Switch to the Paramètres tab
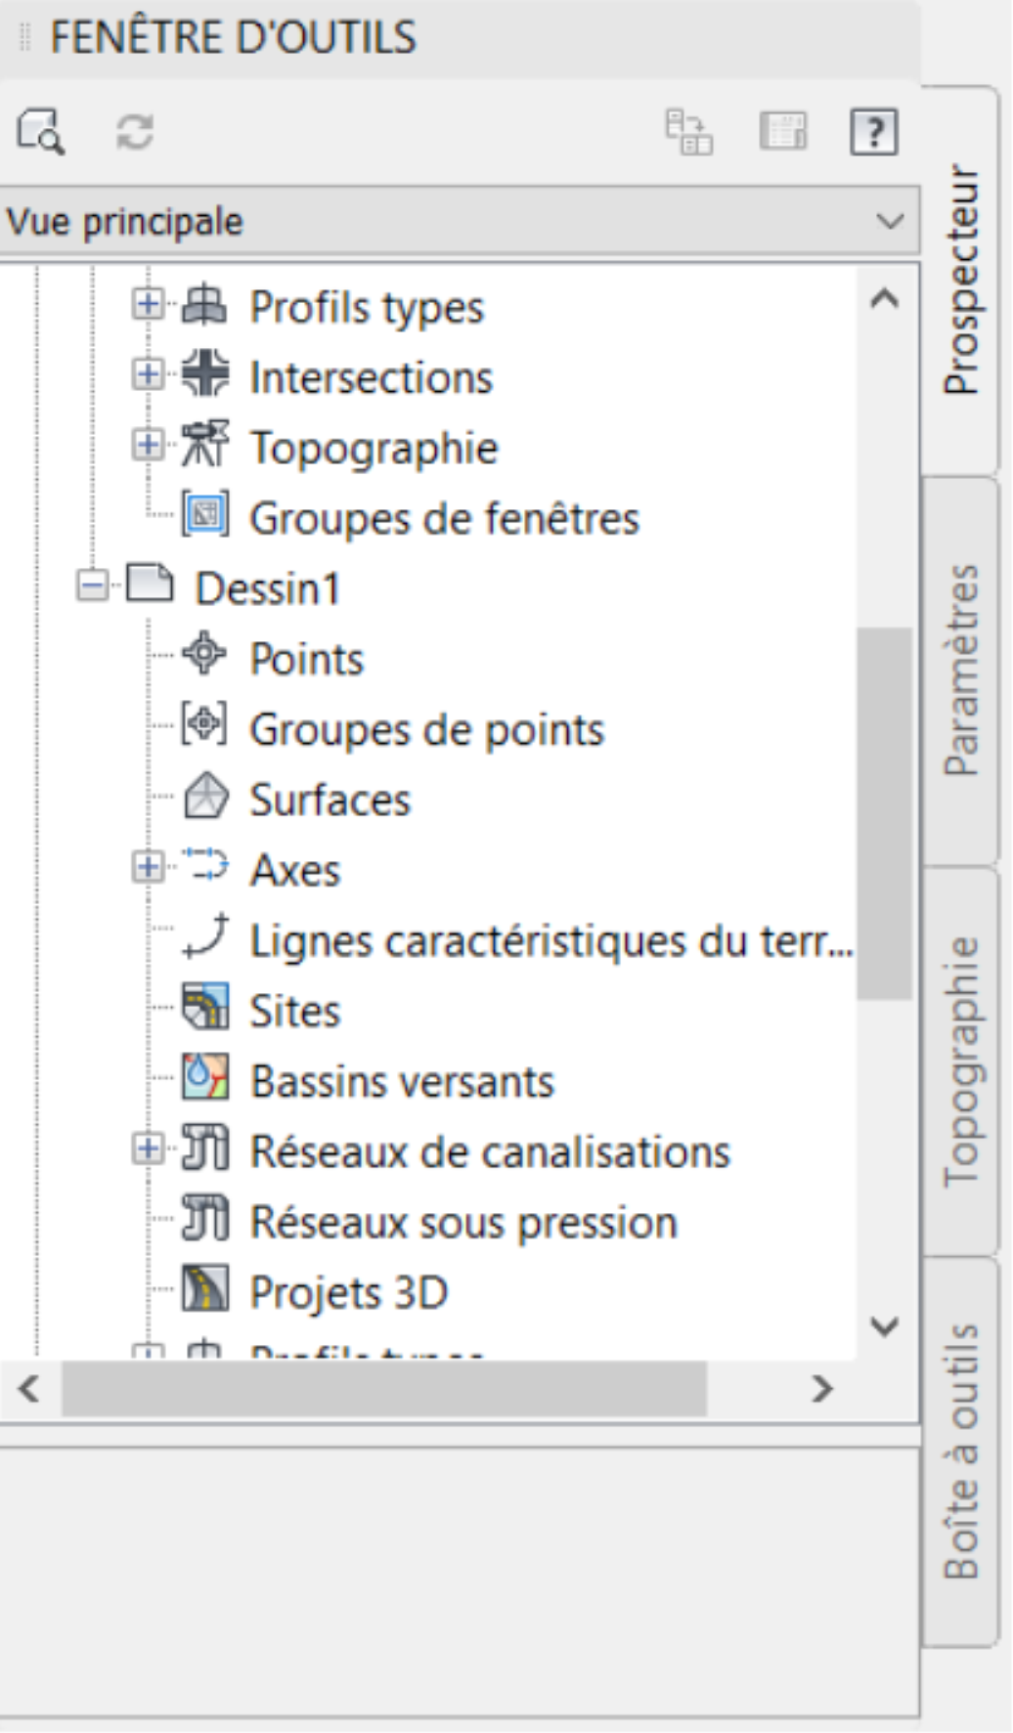The image size is (1013, 1733). tap(960, 671)
